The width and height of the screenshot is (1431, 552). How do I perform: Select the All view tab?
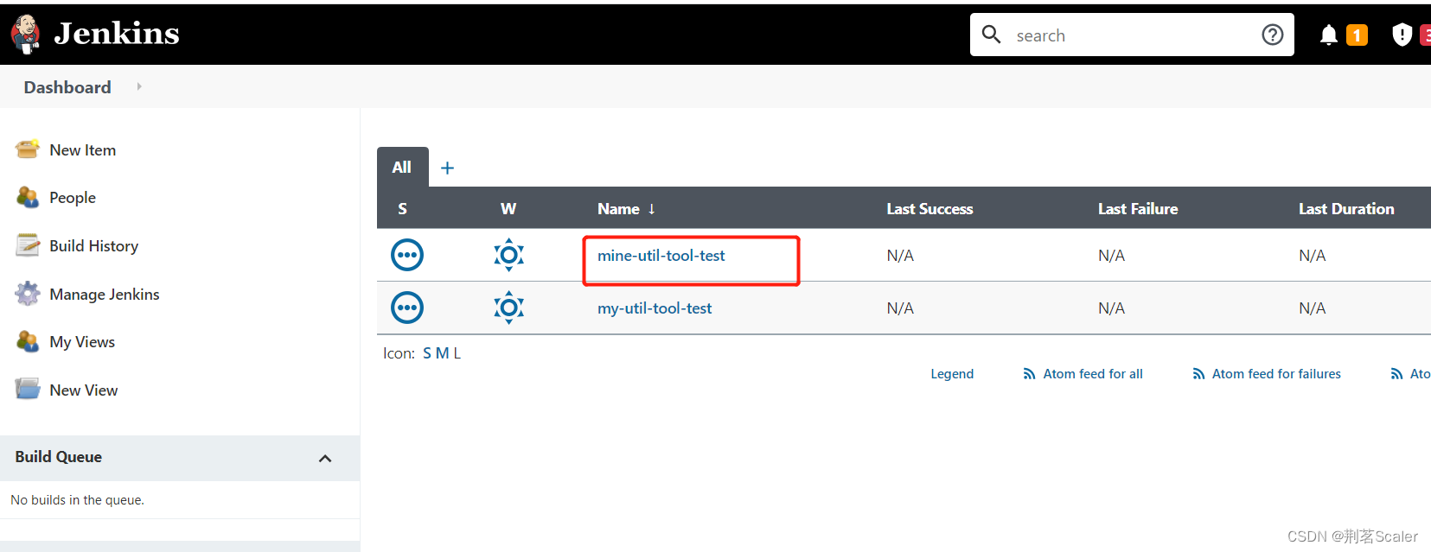click(x=402, y=168)
